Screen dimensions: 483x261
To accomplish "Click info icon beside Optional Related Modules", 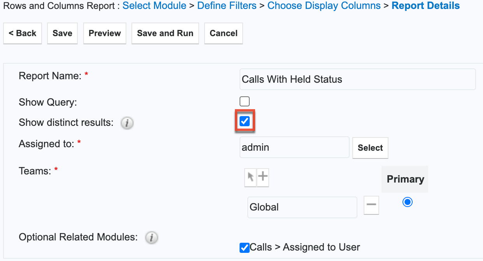I will pyautogui.click(x=151, y=238).
